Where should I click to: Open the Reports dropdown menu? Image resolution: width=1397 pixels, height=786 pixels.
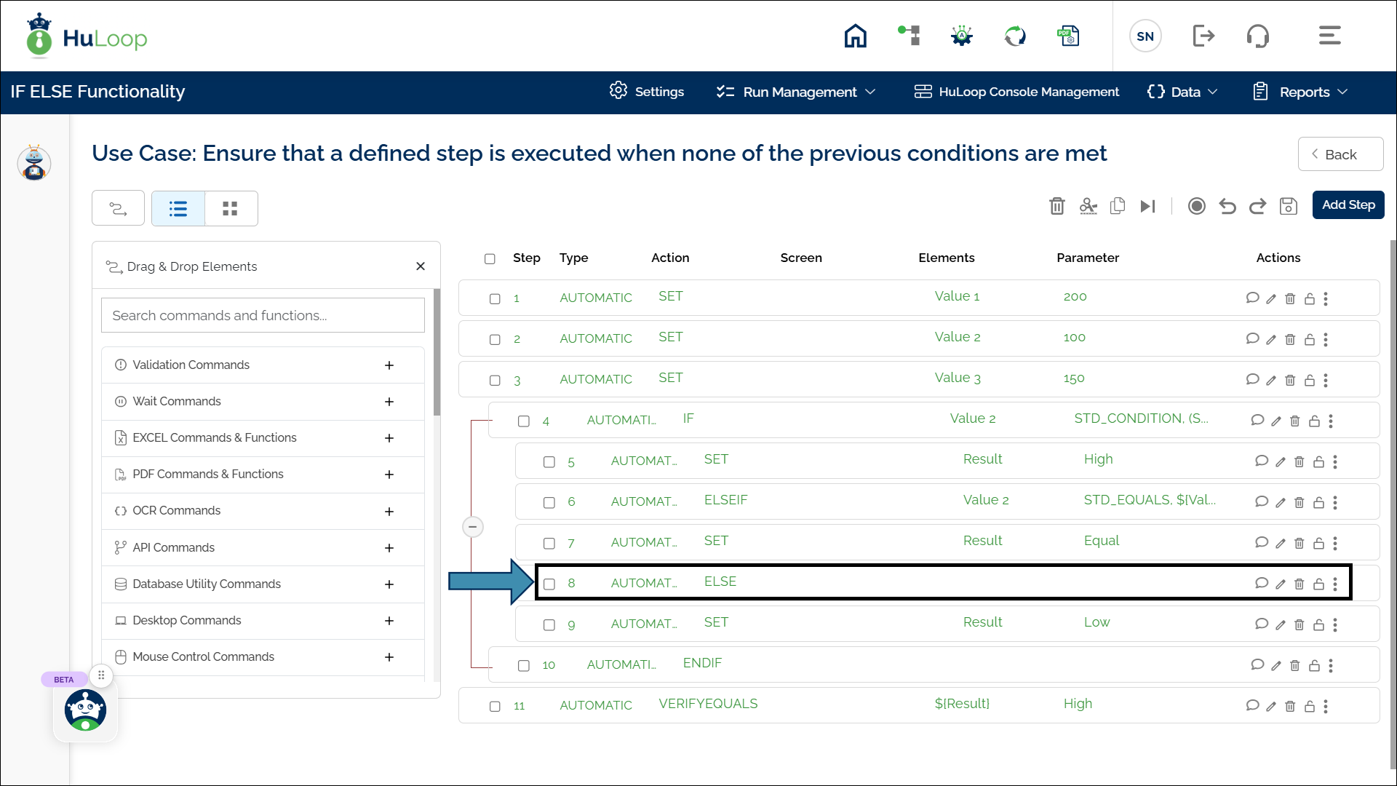coord(1302,92)
